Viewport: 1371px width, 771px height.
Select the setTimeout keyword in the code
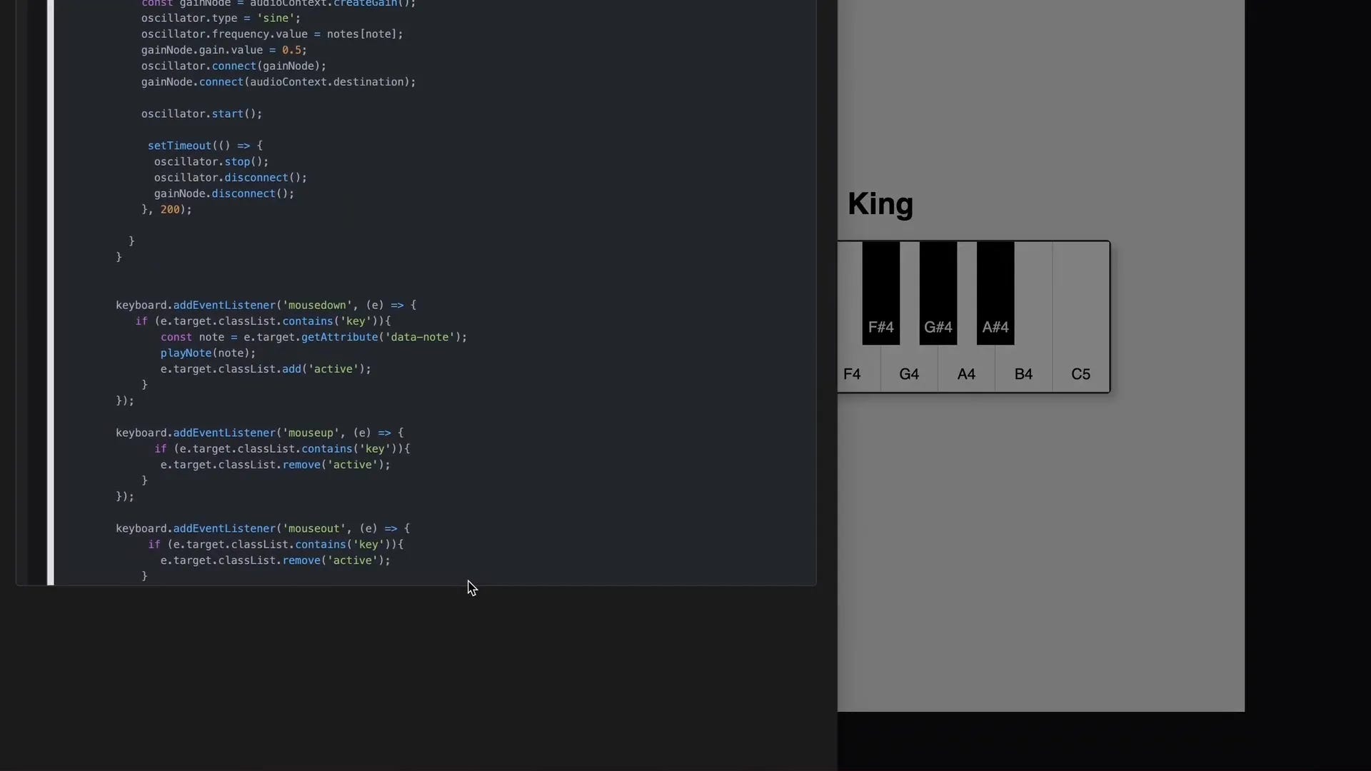coord(181,145)
